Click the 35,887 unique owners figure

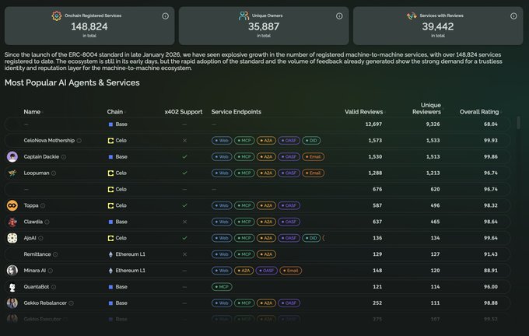coord(264,26)
